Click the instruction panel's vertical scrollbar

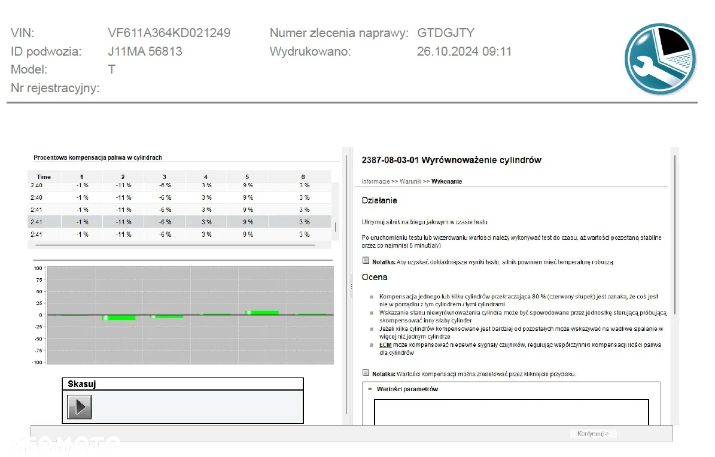click(674, 234)
